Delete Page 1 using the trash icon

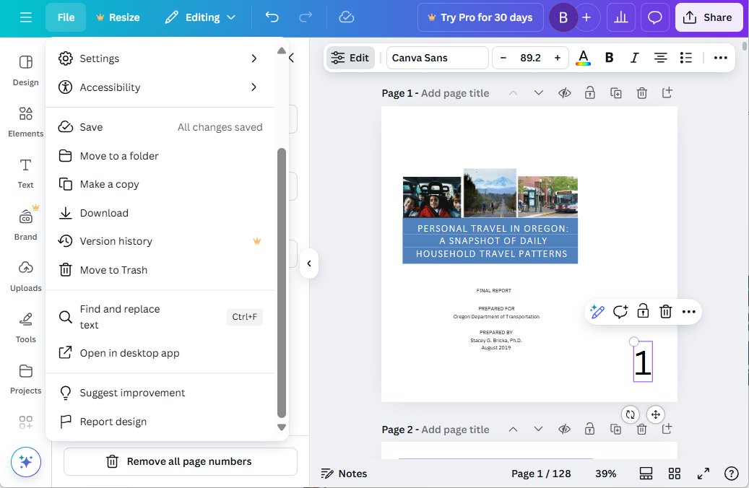pos(641,92)
